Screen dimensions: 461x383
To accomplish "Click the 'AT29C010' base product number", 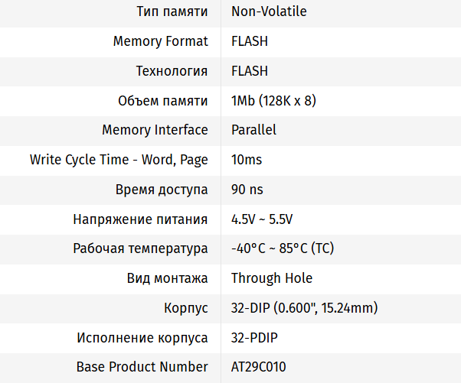I will click(x=258, y=367).
